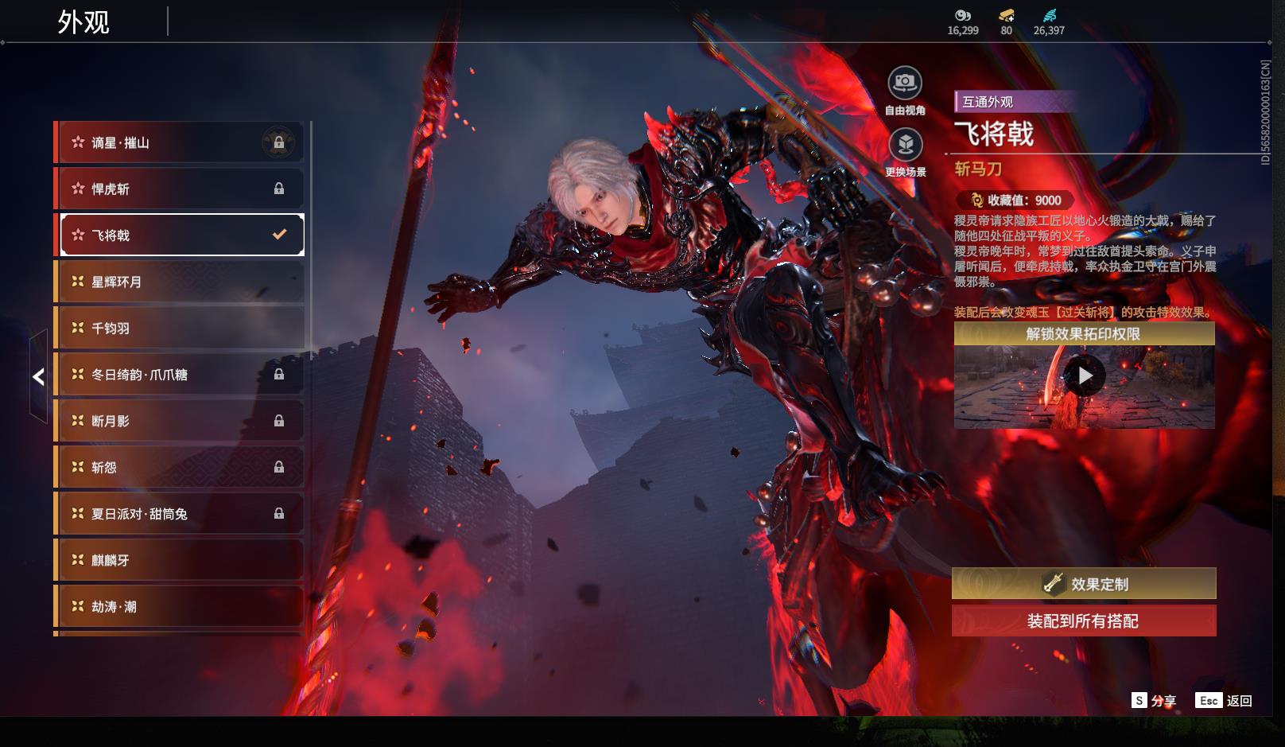
Task: Click the orange 过关斩将 effect note text
Action: (x=1085, y=313)
